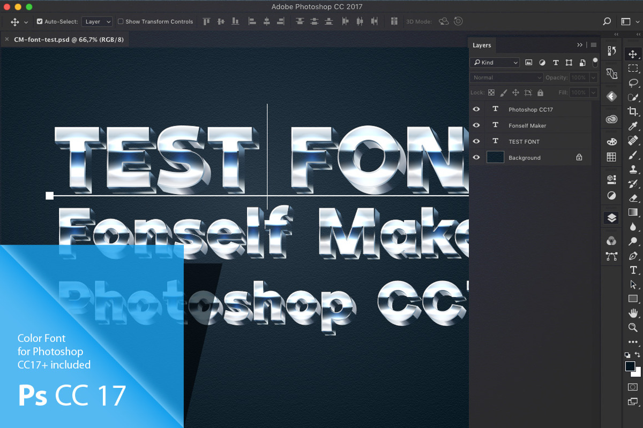Viewport: 643px width, 428px height.
Task: Hide the Fonself Maker layer
Action: [476, 125]
